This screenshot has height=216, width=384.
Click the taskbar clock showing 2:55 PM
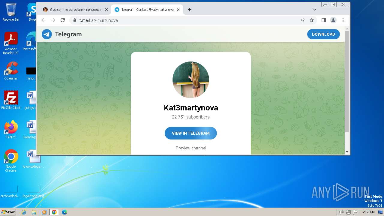pos(368,212)
